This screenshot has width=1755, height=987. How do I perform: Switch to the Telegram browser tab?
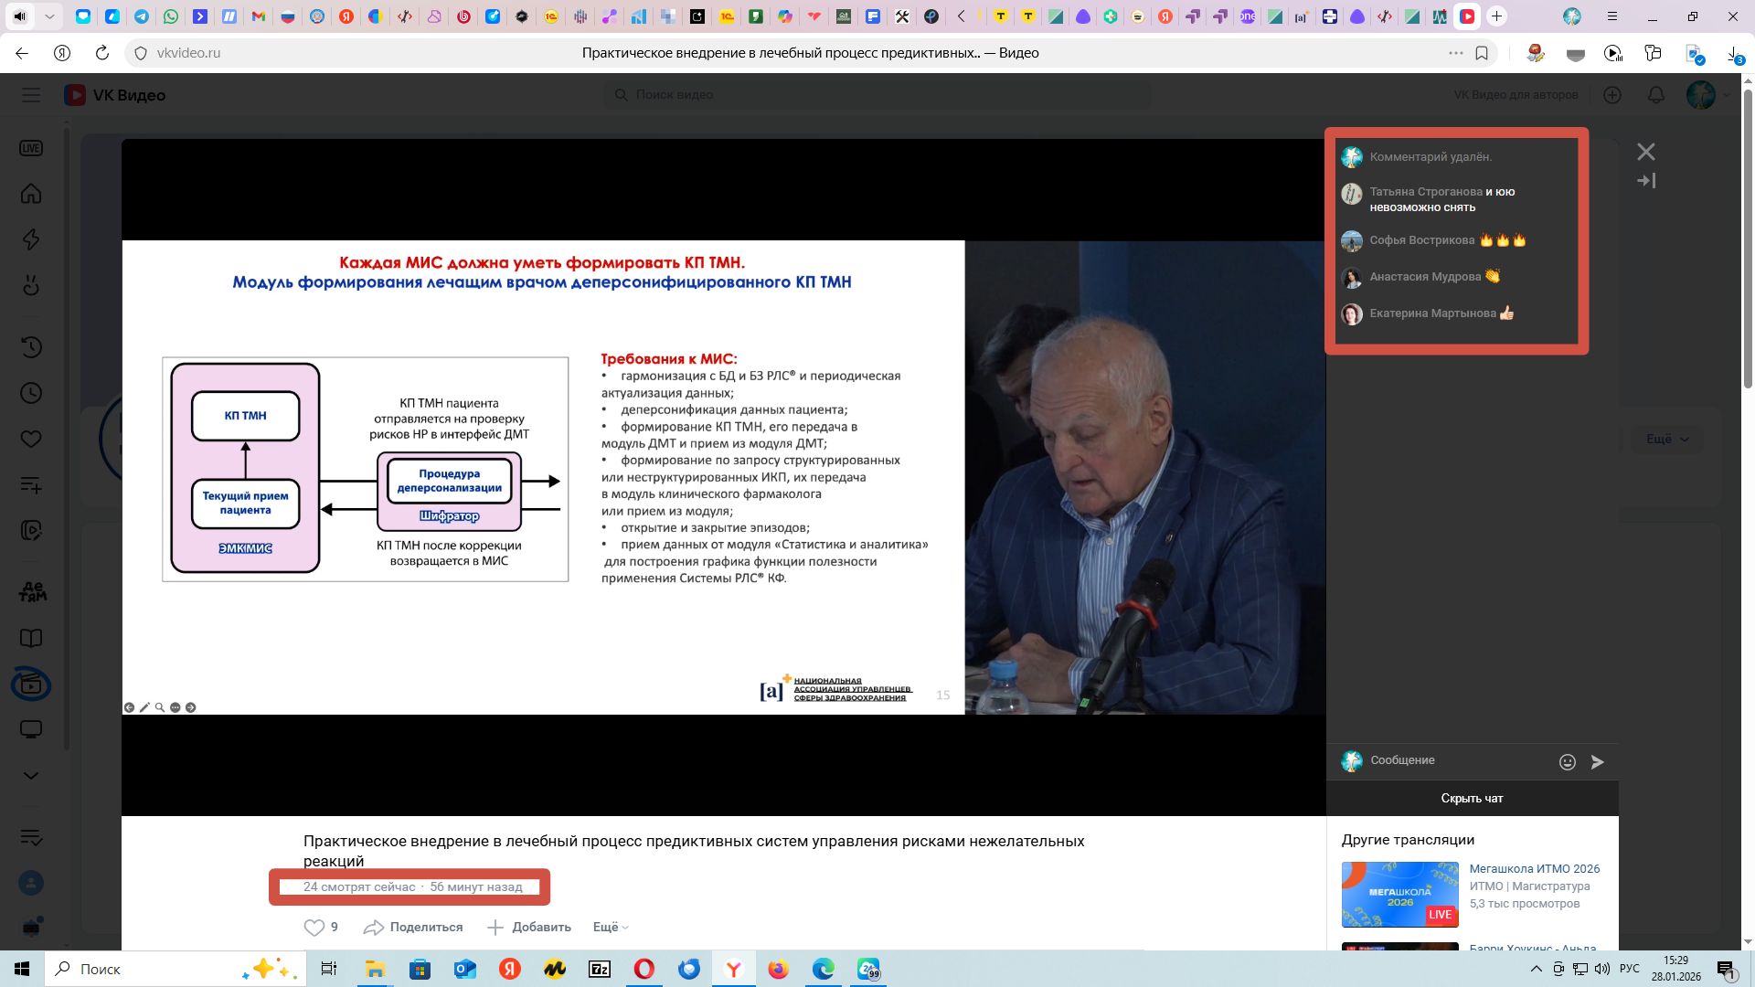click(142, 16)
